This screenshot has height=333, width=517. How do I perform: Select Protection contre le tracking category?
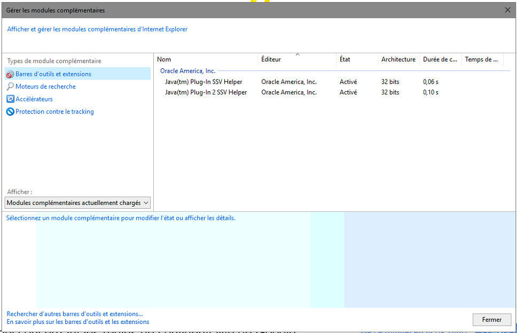[x=54, y=112]
